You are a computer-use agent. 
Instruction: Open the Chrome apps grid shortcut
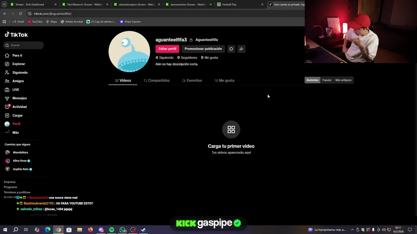click(4, 22)
